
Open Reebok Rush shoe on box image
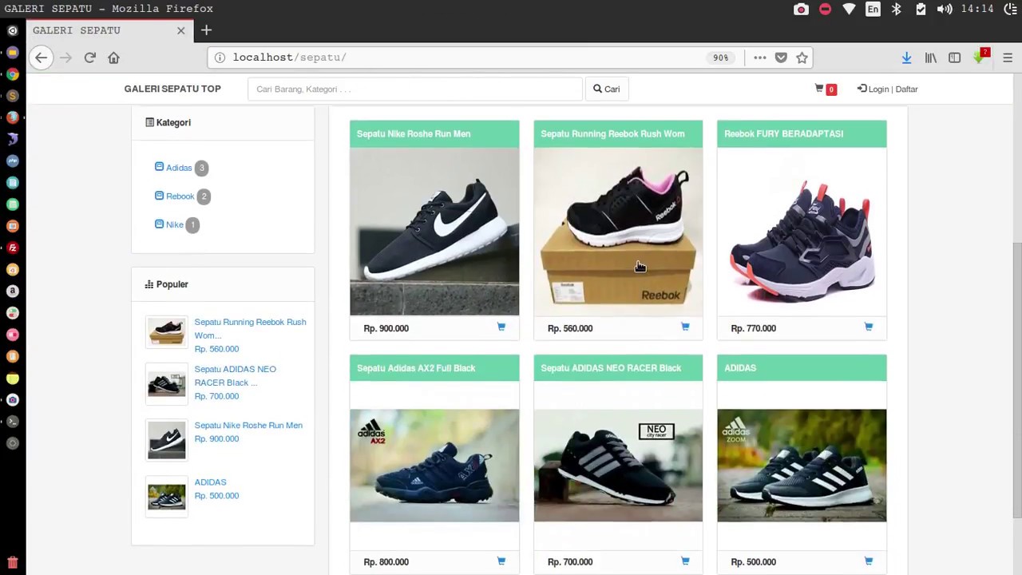coord(618,232)
